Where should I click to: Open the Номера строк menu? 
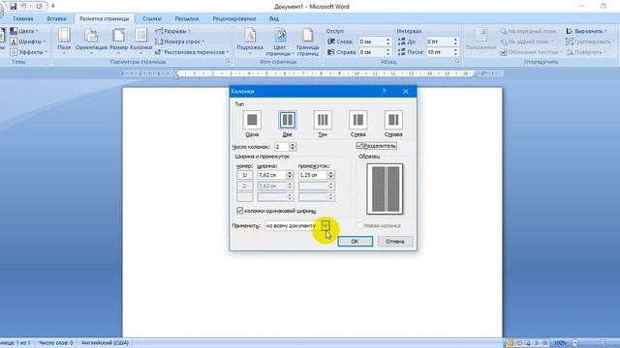click(x=180, y=42)
